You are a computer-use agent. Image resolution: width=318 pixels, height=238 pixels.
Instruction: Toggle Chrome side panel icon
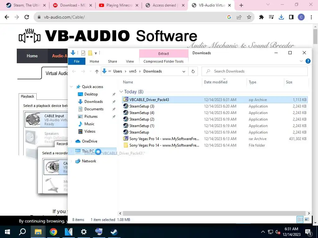coord(291,17)
